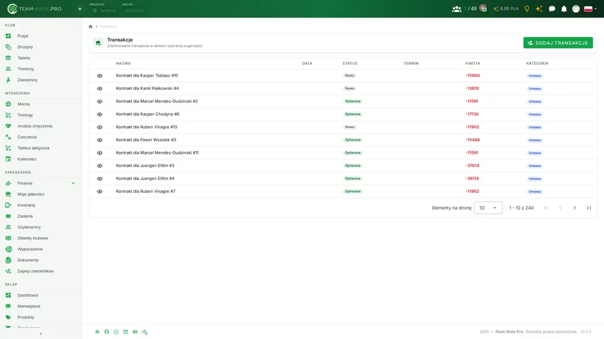This screenshot has height=339, width=604.
Task: Open the user avatar menu
Action: pos(576,9)
